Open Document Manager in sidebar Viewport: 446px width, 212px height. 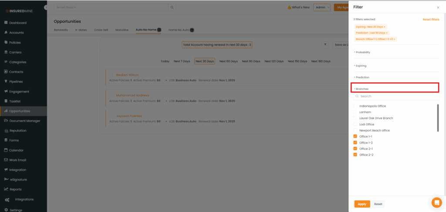(x=24, y=121)
